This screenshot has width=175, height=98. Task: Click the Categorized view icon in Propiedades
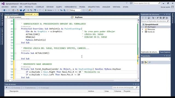pyautogui.click(x=142, y=62)
